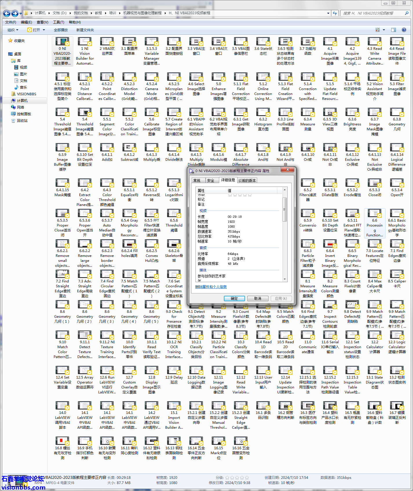Image resolution: width=413 pixels, height=491 pixels.
Task: Open VISIONBBS in navigation pane
Action: [x=24, y=94]
